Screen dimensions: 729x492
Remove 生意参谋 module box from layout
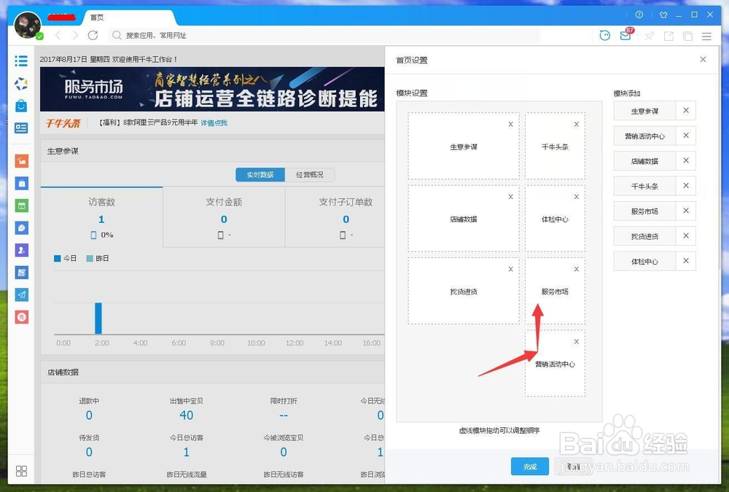click(510, 124)
